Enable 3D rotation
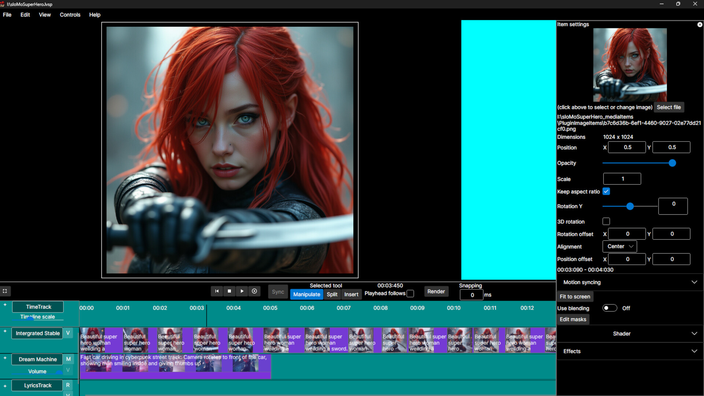Screen dimensions: 704x396 point(606,221)
